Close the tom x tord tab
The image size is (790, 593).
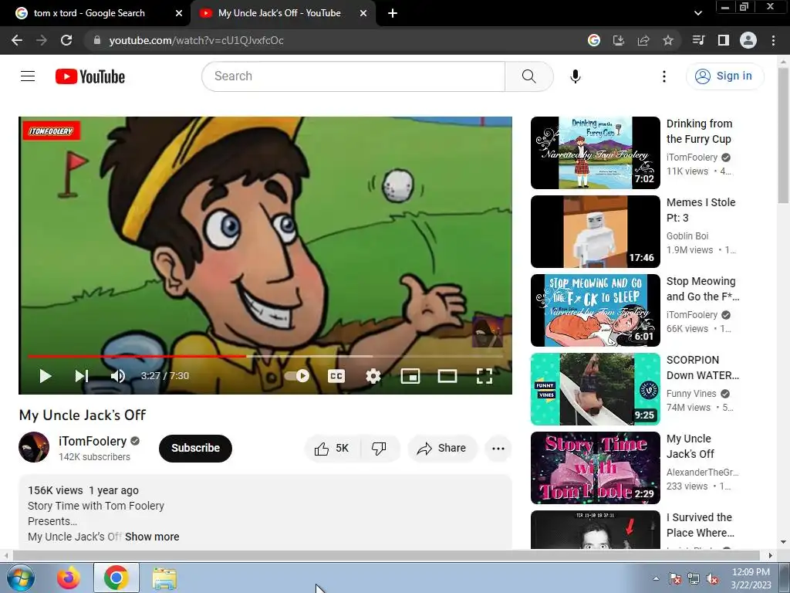tap(179, 14)
